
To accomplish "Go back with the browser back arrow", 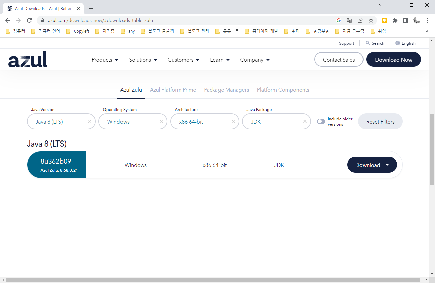I will click(x=8, y=20).
